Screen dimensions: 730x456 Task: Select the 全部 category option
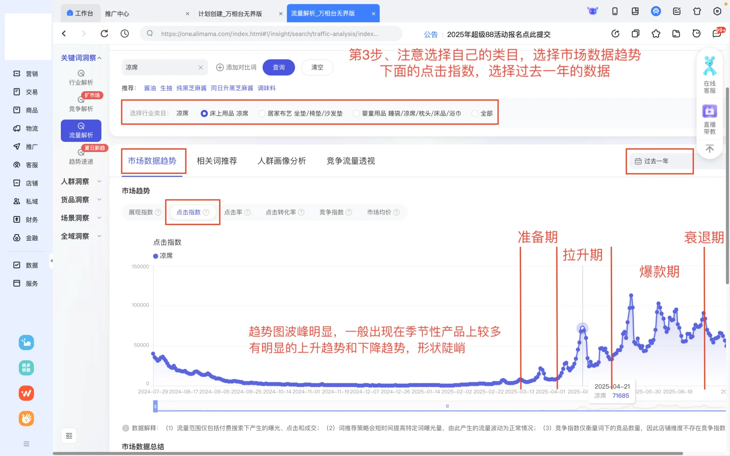tap(475, 113)
